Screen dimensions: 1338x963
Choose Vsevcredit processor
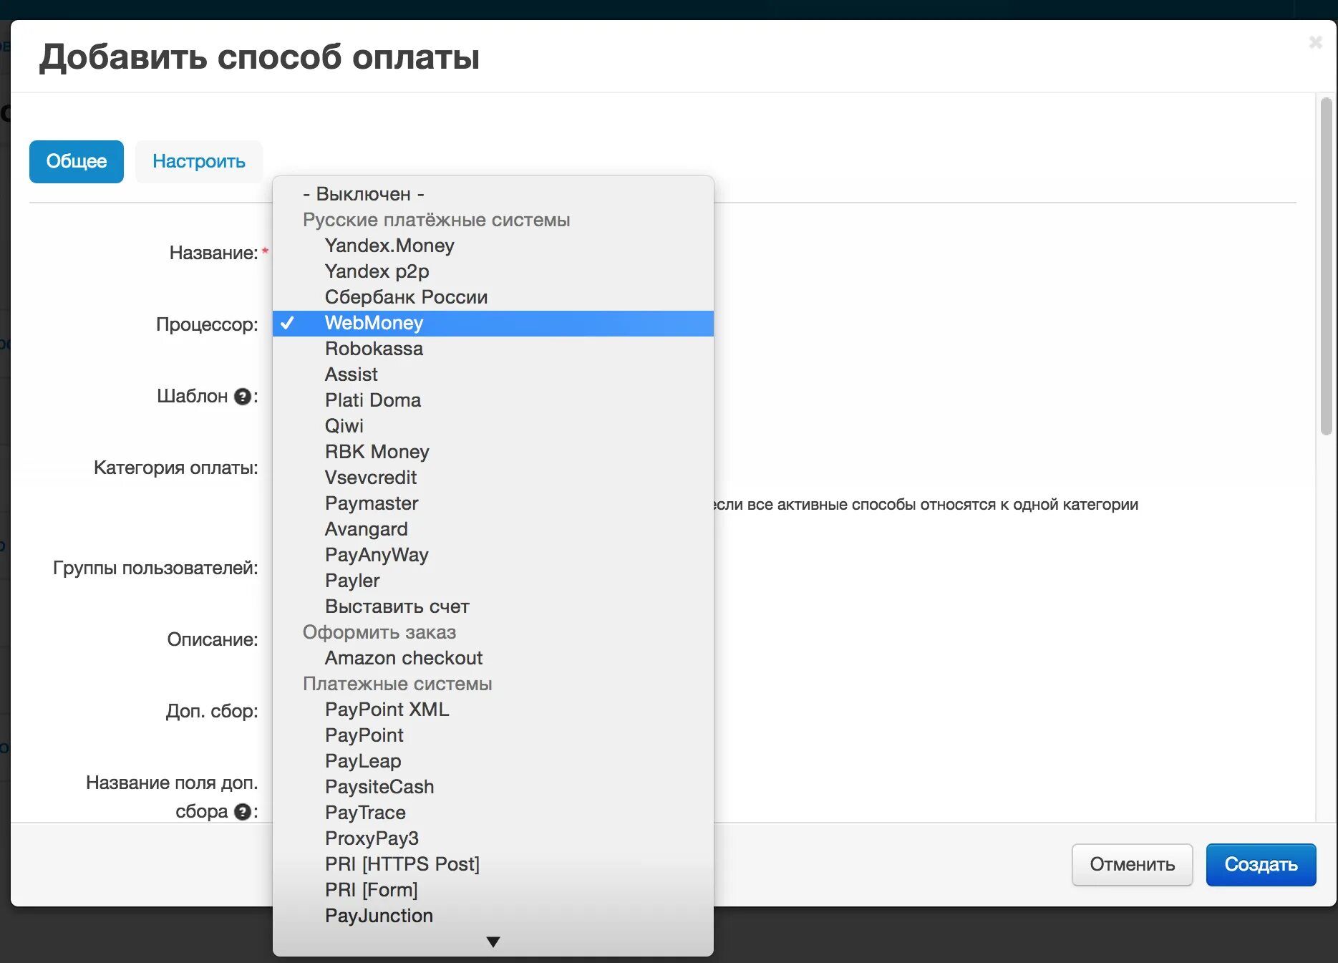click(493, 478)
